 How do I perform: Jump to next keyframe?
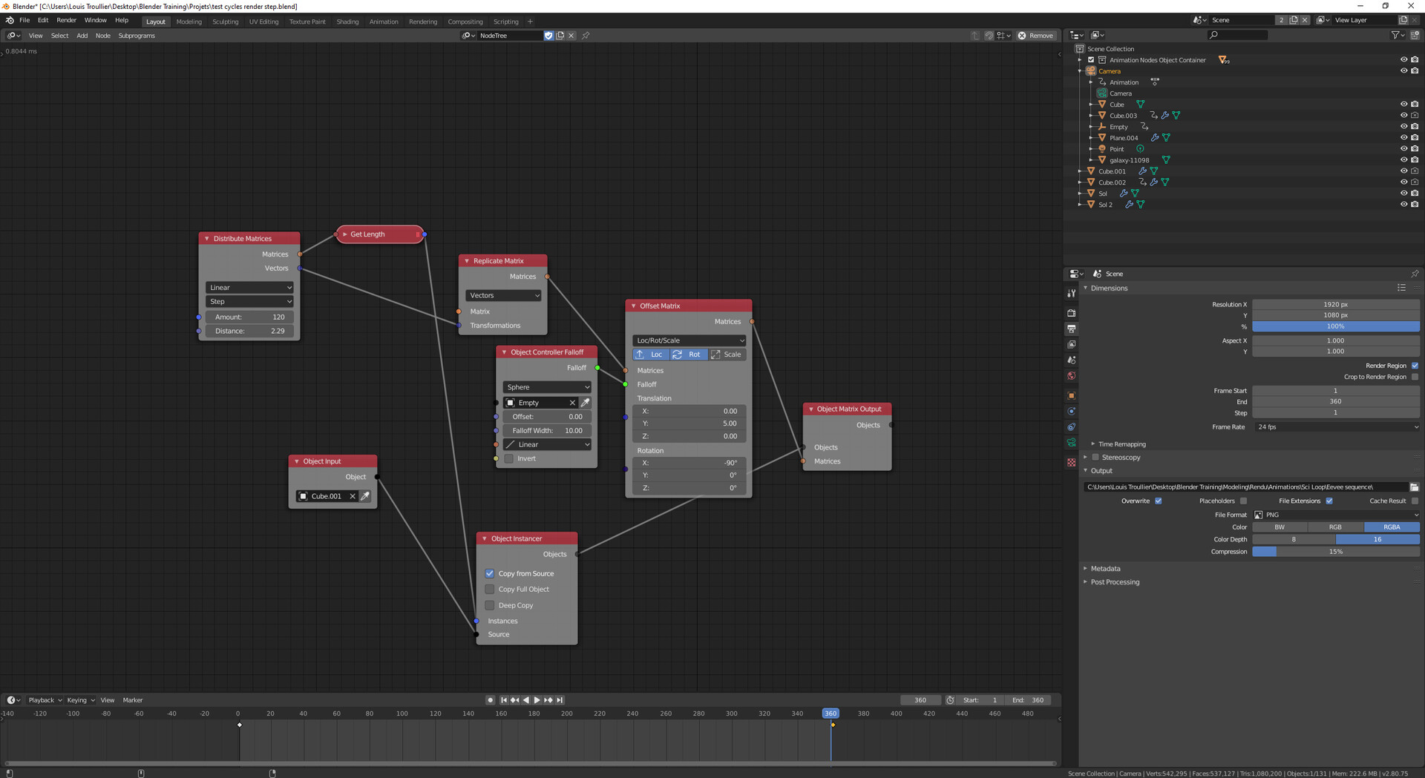tap(548, 700)
